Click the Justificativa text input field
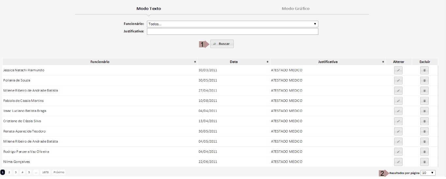Screen dimensions: 446x179 (232, 32)
